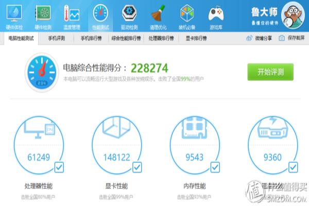Image resolution: width=309 pixels, height=206 pixels.
Task: Click the 击败全国93%用户 text
Action: click(194, 197)
